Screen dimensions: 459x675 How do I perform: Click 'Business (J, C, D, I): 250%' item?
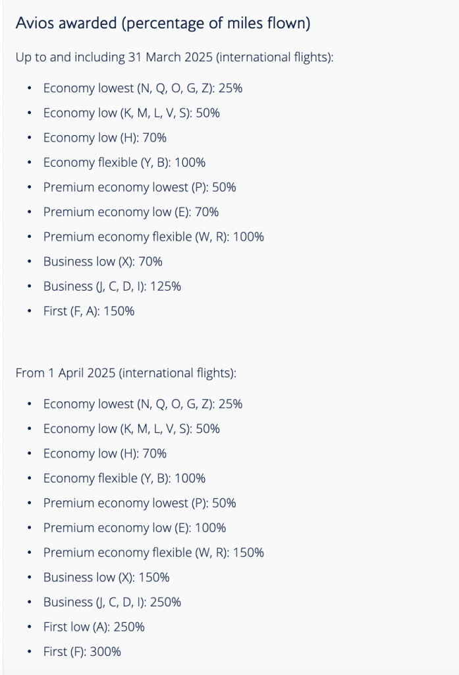[x=112, y=602]
